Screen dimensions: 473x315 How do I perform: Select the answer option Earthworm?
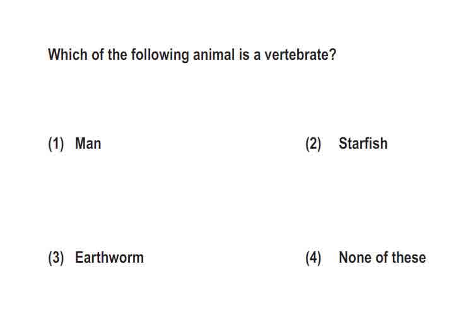(109, 258)
